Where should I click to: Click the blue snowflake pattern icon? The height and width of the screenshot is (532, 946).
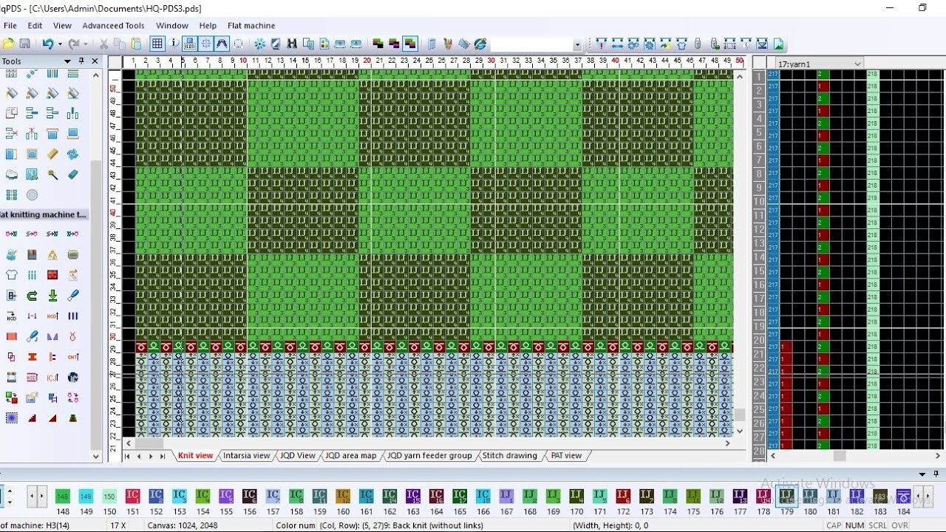(x=259, y=44)
